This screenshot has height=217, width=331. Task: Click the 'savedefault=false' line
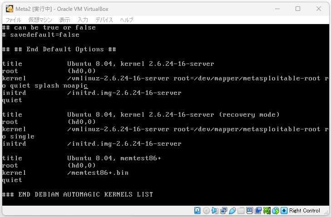41,35
